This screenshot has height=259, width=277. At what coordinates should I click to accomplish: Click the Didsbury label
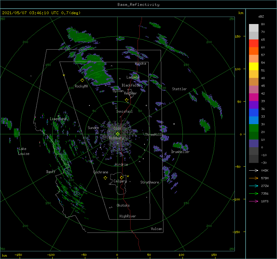pyautogui.click(x=116, y=138)
